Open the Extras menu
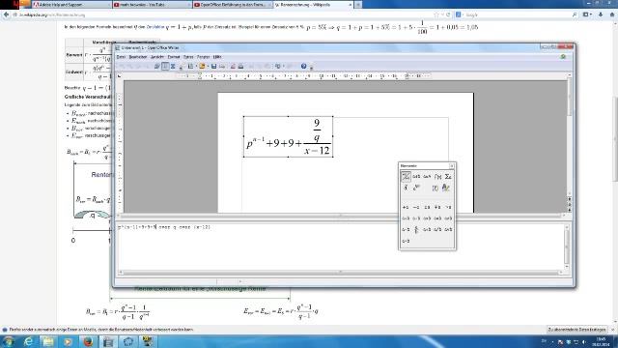Viewport: 618px width, 348px height. point(188,57)
